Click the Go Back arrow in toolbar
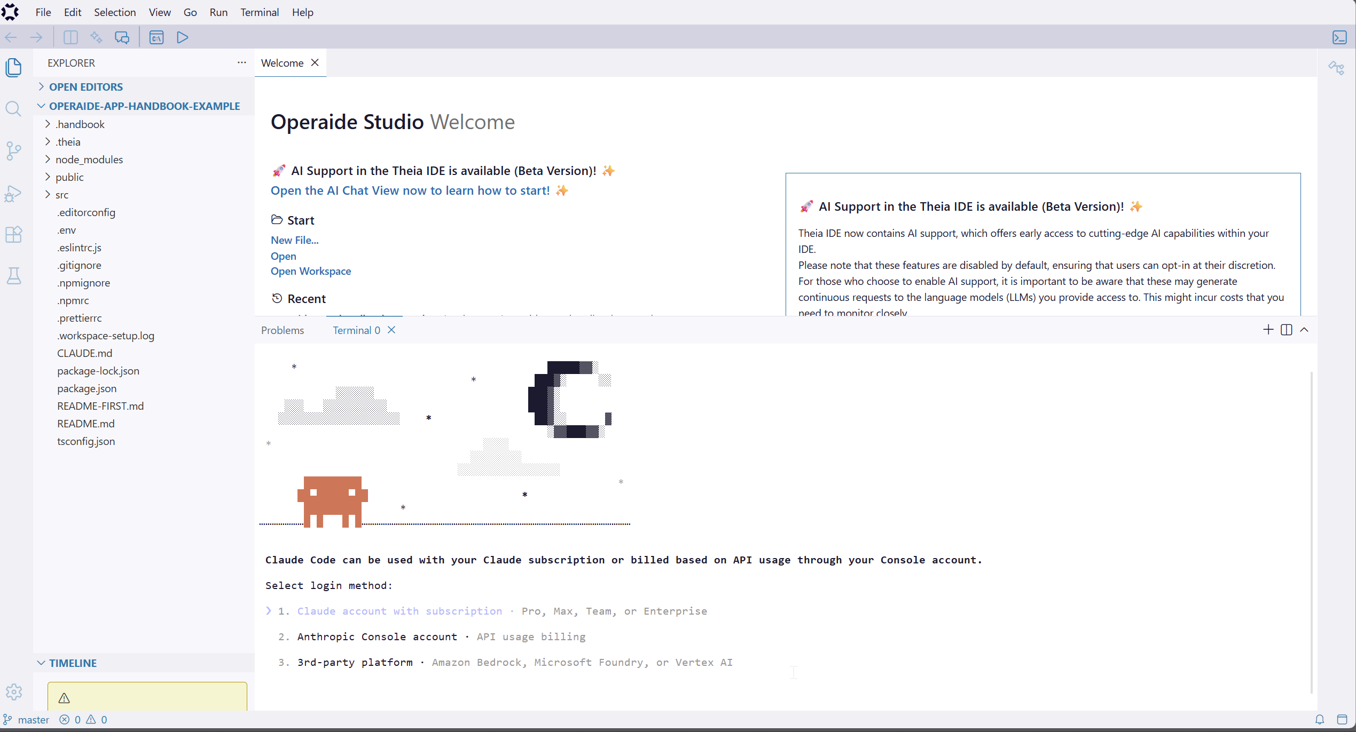This screenshot has width=1356, height=732. click(11, 37)
